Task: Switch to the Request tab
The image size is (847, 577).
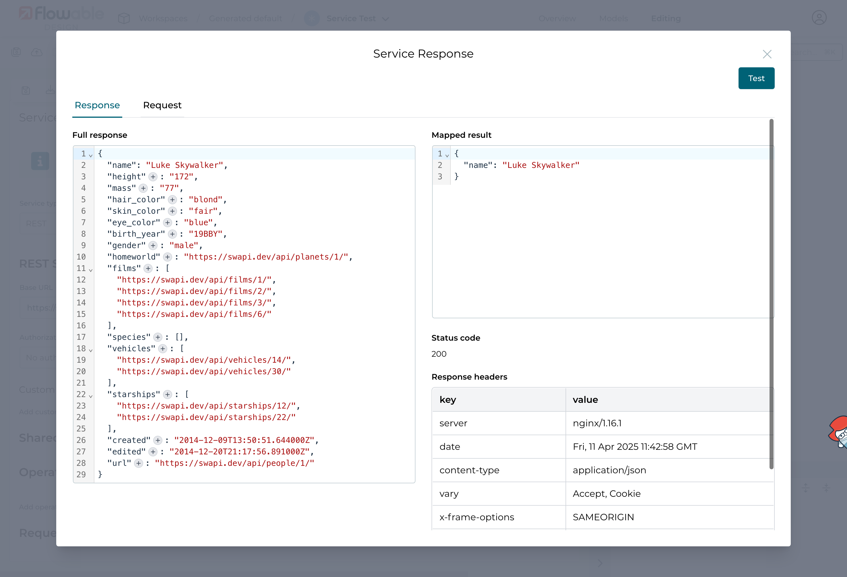Action: pos(162,105)
